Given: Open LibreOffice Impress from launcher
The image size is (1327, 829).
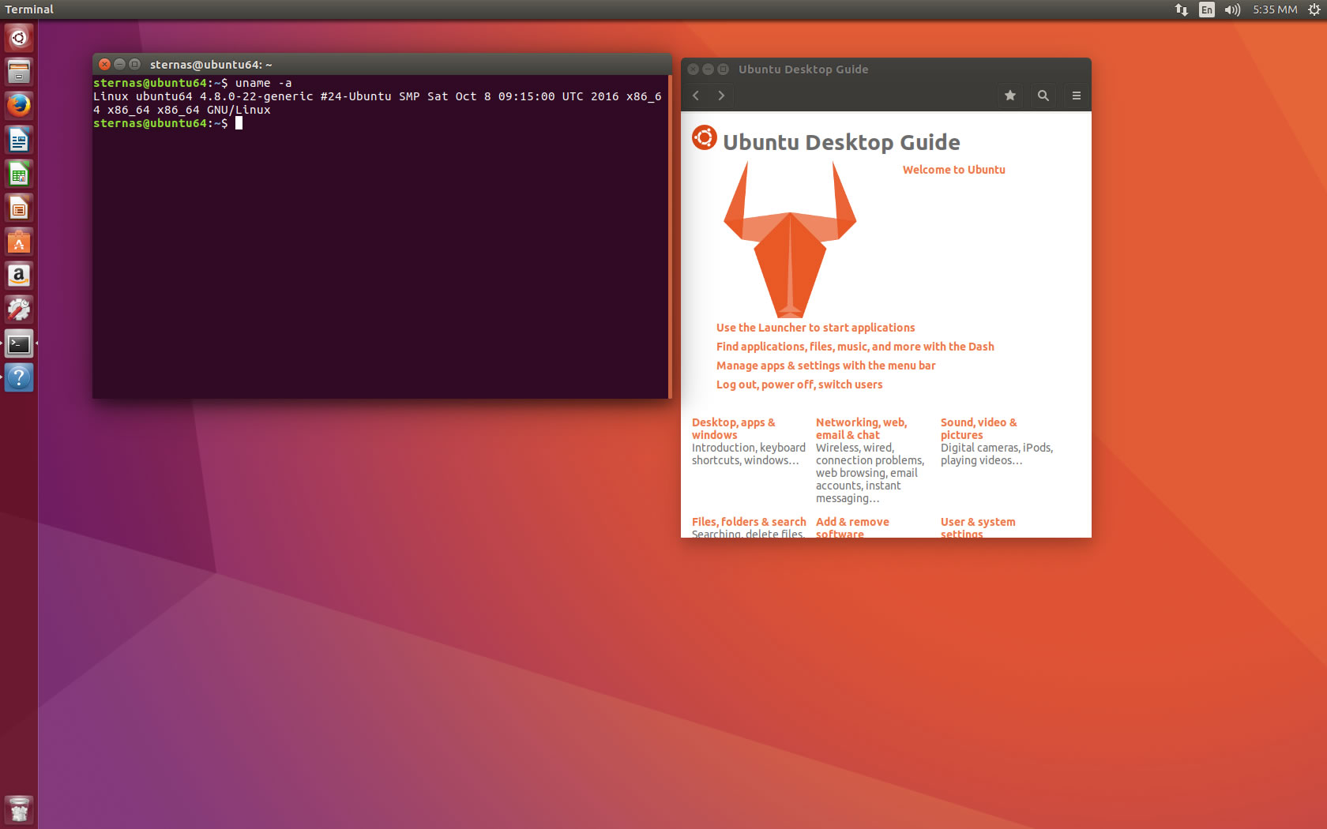Looking at the screenshot, I should [x=19, y=208].
